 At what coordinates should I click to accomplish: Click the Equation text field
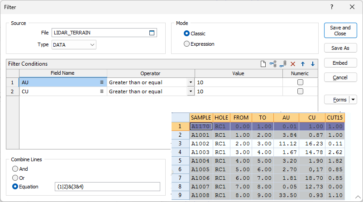click(107, 187)
